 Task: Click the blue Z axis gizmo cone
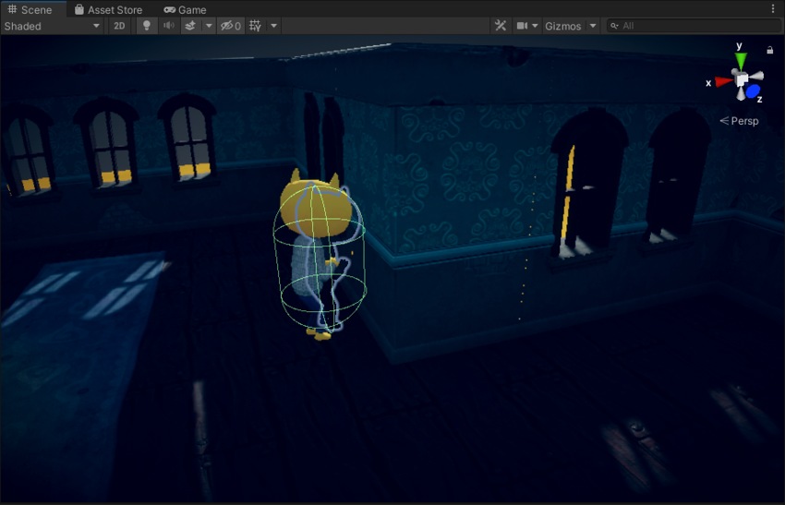753,91
